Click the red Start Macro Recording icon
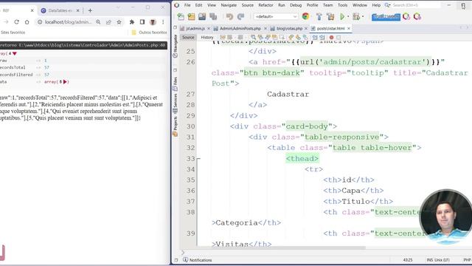The image size is (472, 266). pyautogui.click(x=331, y=38)
